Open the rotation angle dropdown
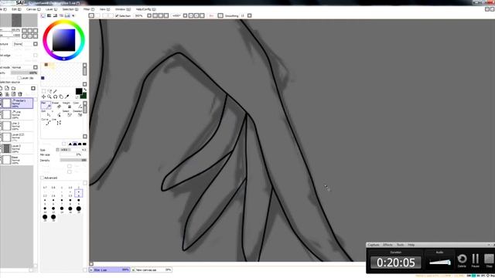Image resolution: width=495 pixels, height=278 pixels. [186, 15]
